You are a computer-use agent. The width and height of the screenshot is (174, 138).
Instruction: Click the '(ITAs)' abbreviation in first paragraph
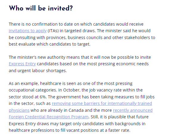point(53,31)
